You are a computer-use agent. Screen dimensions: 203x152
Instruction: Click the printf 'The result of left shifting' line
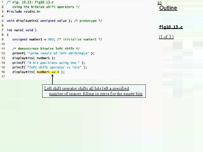(x=53, y=53)
